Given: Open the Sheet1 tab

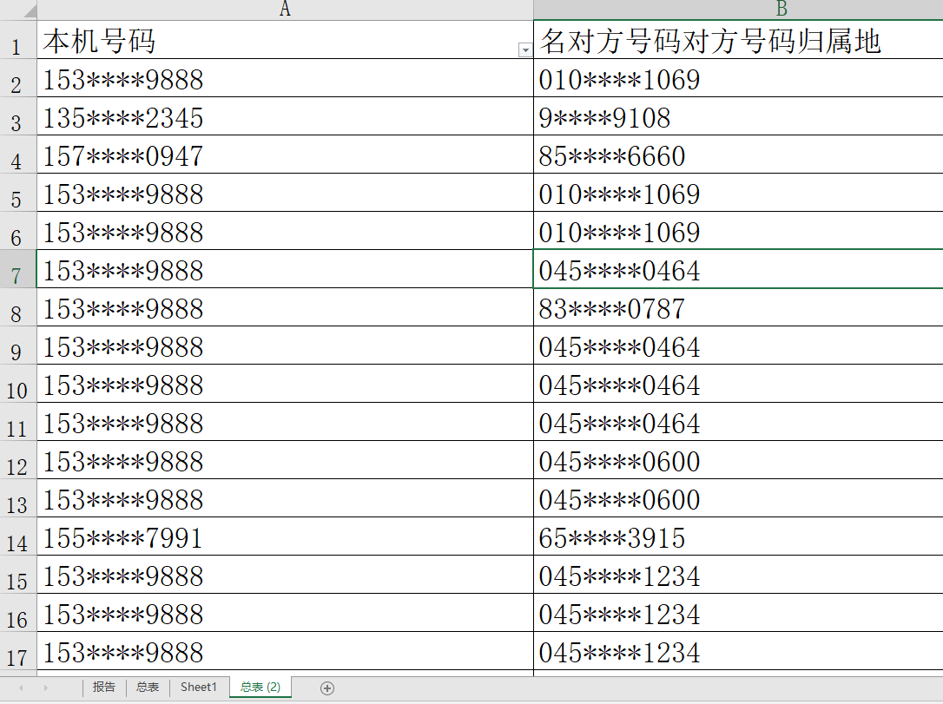Looking at the screenshot, I should tap(199, 687).
